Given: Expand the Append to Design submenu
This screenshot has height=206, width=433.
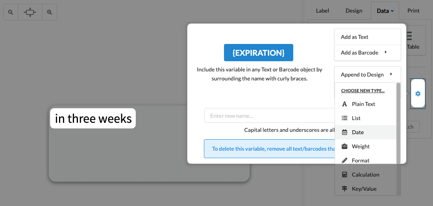Looking at the screenshot, I should [x=391, y=74].
